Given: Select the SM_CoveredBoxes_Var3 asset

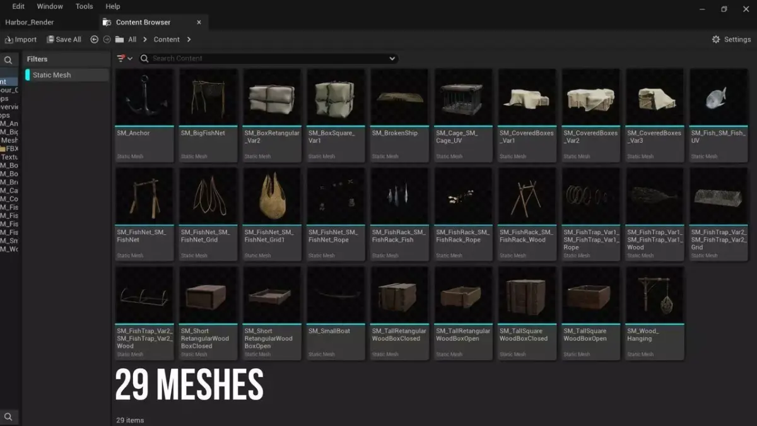Looking at the screenshot, I should pos(655,115).
